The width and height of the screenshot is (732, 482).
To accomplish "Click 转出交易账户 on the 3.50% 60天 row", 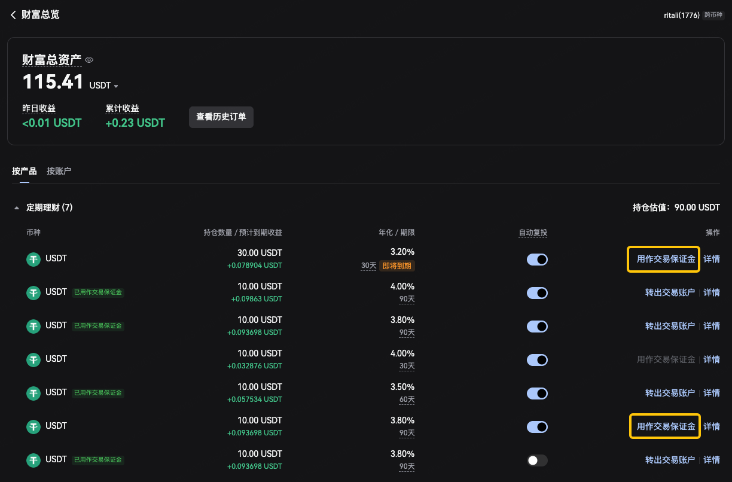I will 670,393.
